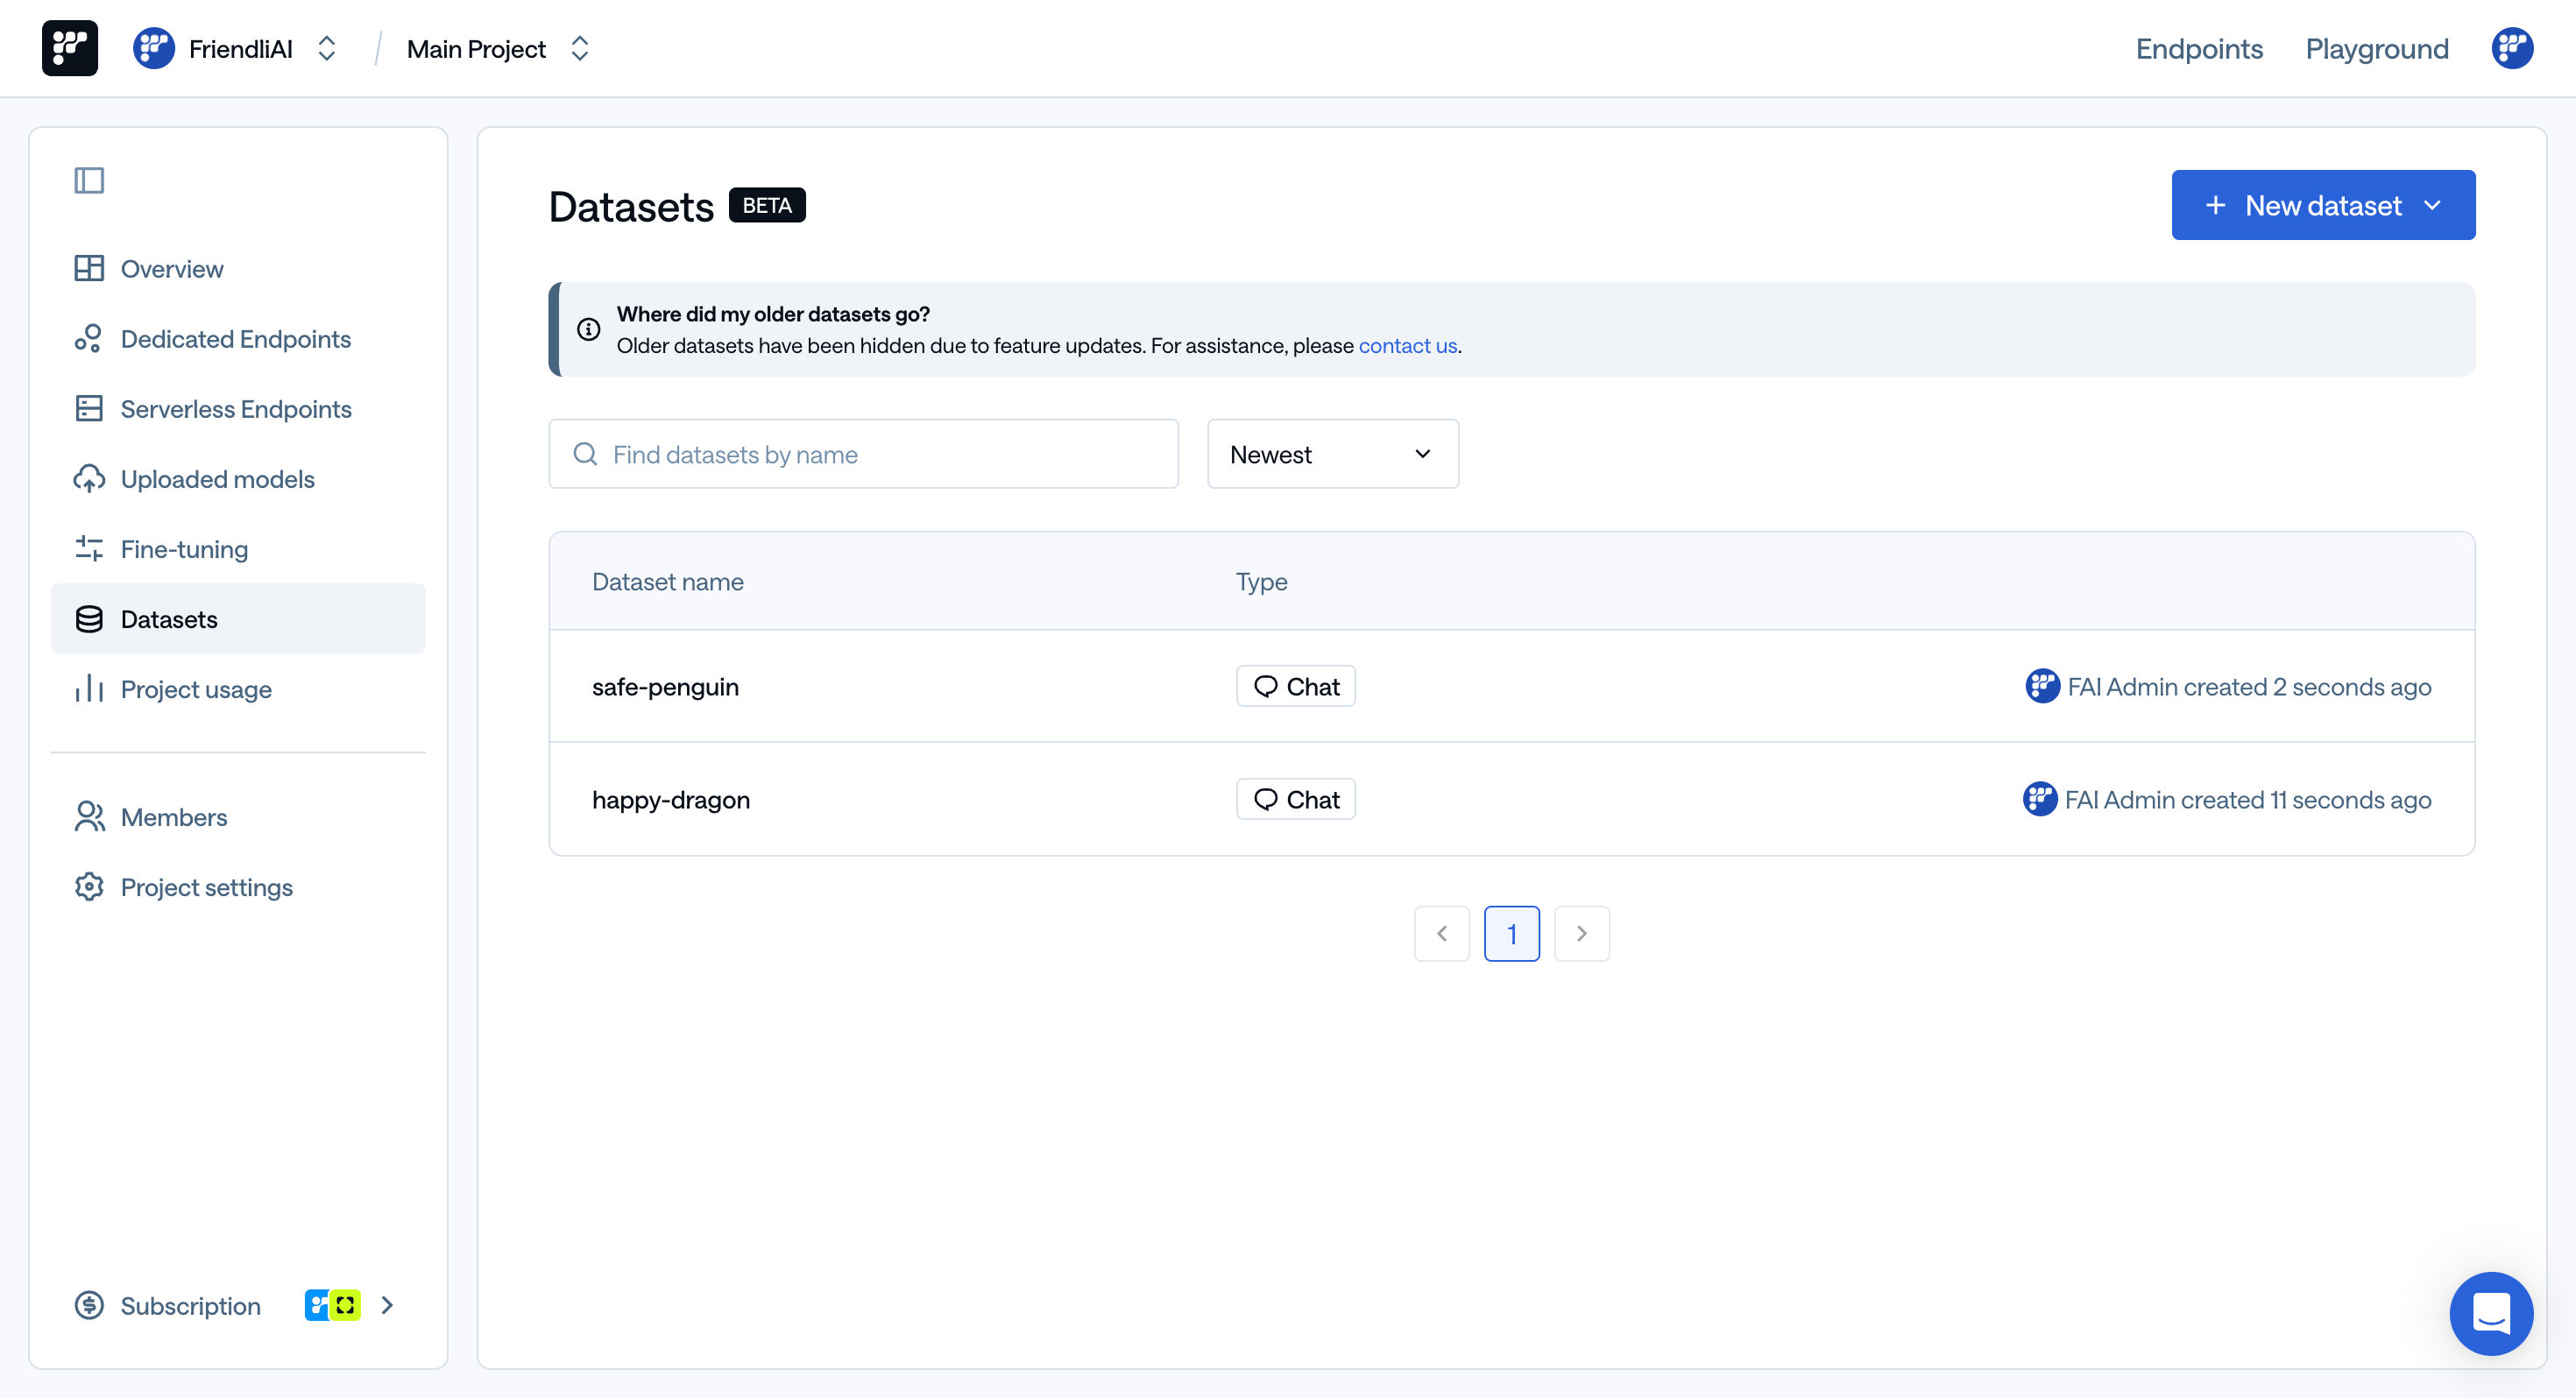
Task: Open the Dedicated Endpoints section
Action: (236, 338)
